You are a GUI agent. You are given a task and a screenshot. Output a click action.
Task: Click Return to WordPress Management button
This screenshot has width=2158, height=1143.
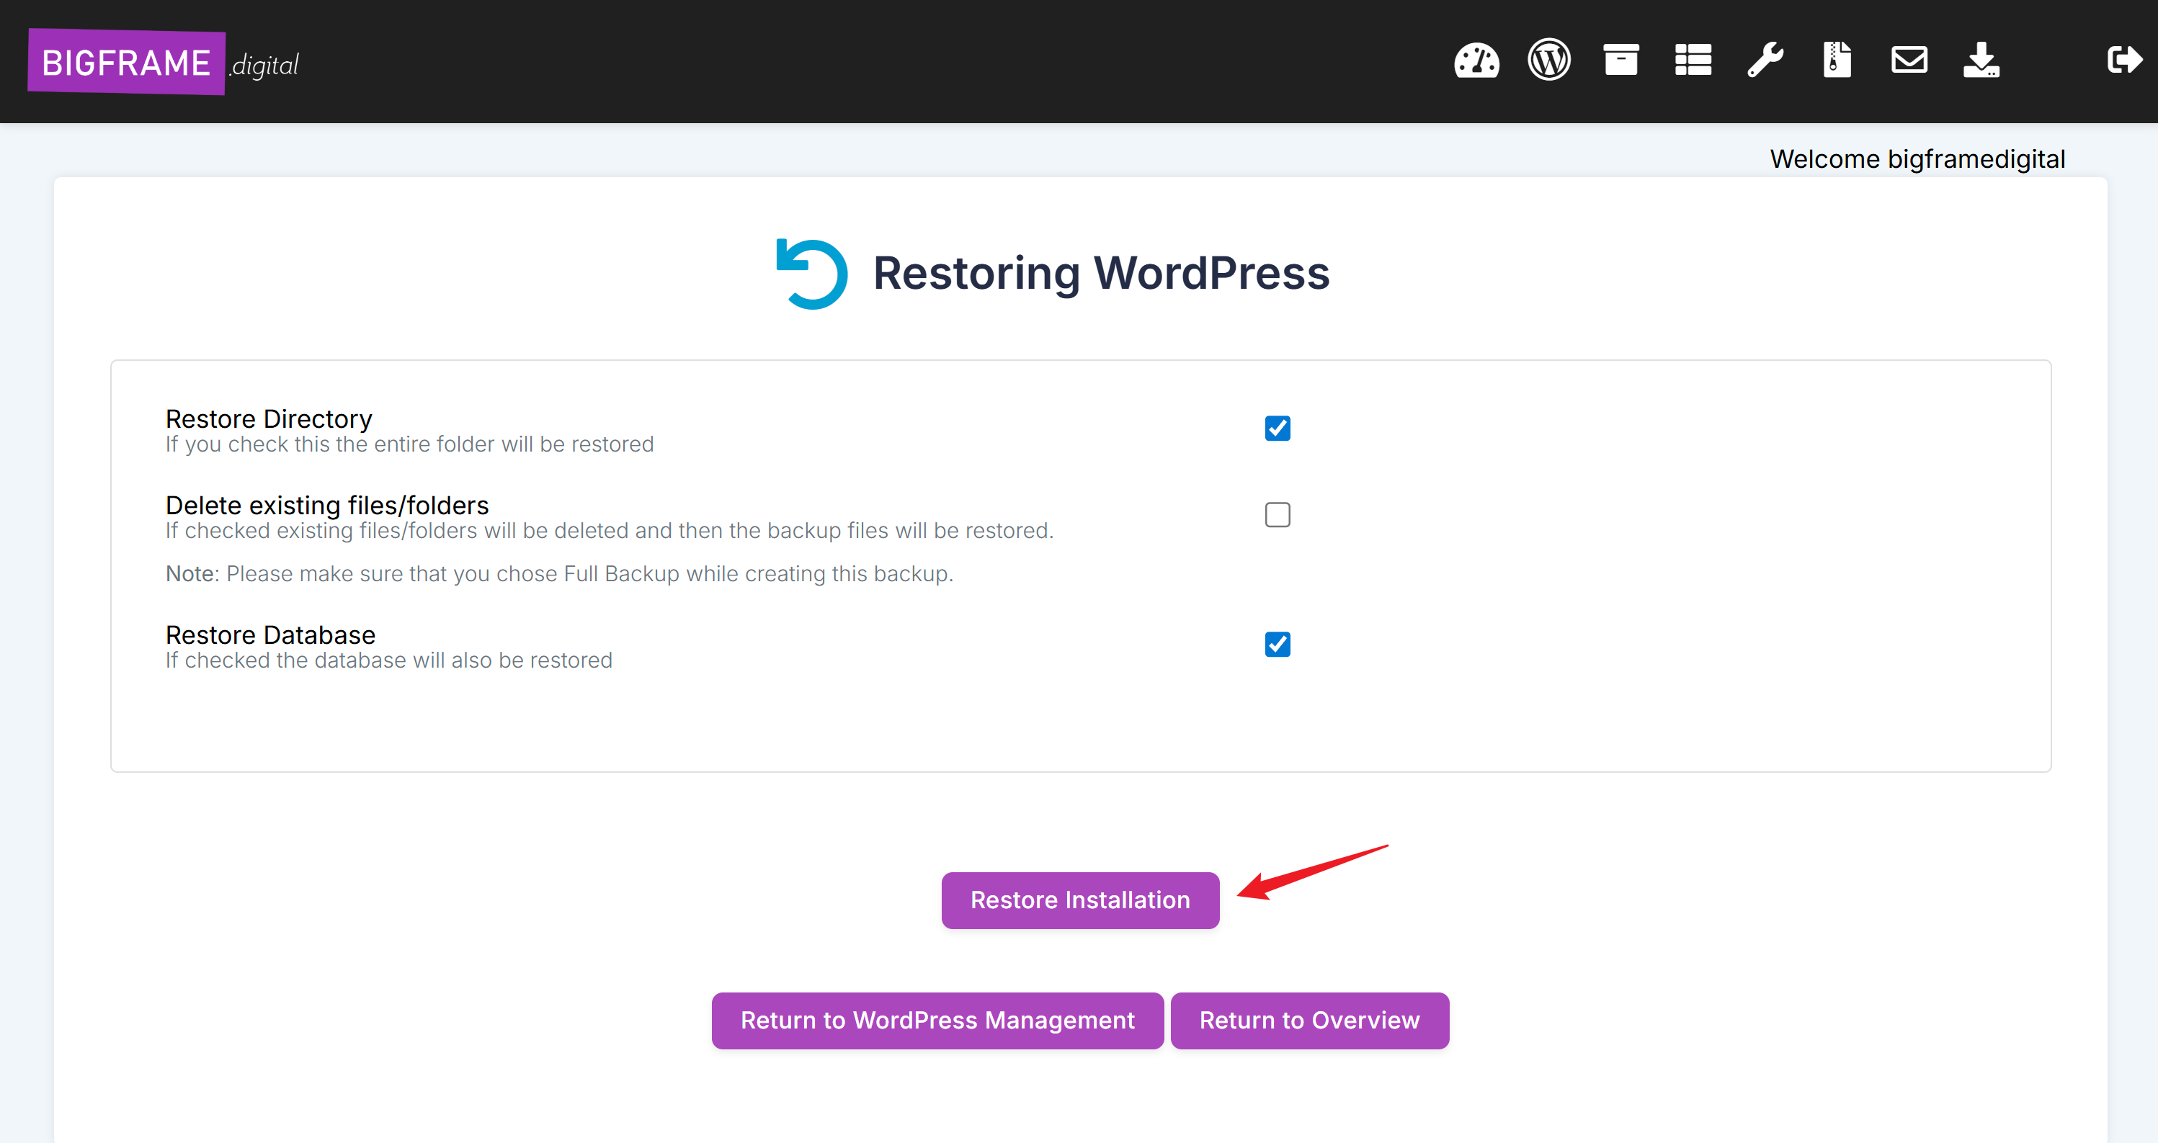pyautogui.click(x=937, y=1021)
